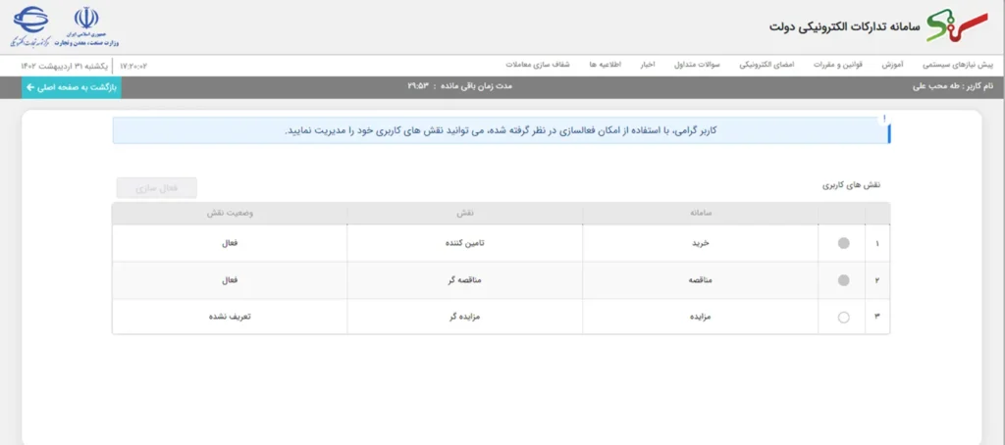Screen dimensions: 1005x445
Task: Open امضای الکترونیکی menu item
Action: point(767,66)
